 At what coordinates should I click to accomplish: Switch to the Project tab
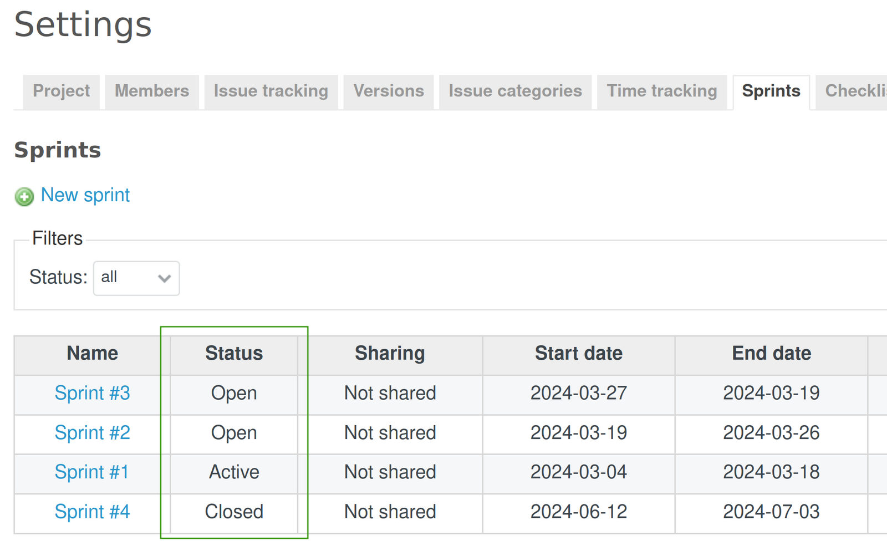coord(60,91)
